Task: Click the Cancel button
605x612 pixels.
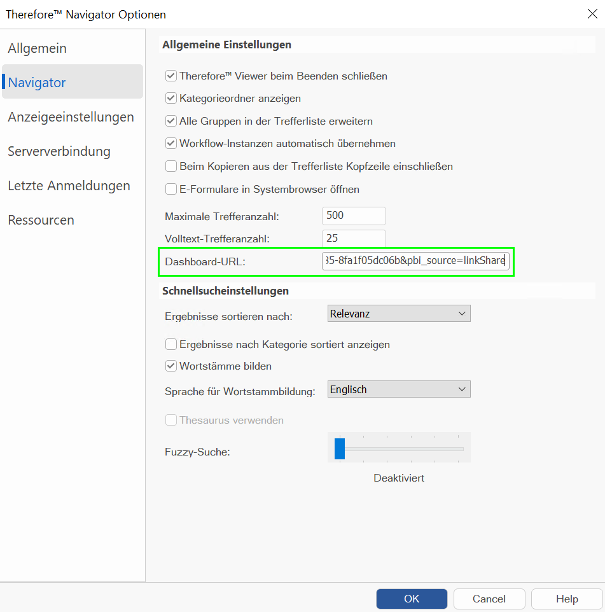Action: [x=489, y=599]
